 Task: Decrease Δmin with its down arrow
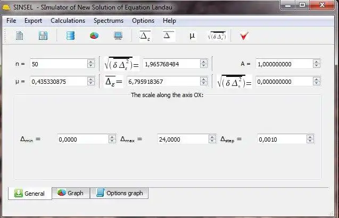coord(112,141)
